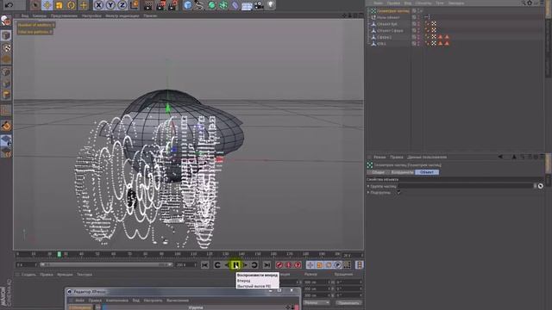This screenshot has width=552, height=310.
Task: Select the Сфера 1 object in the object manager
Action: tap(384, 37)
